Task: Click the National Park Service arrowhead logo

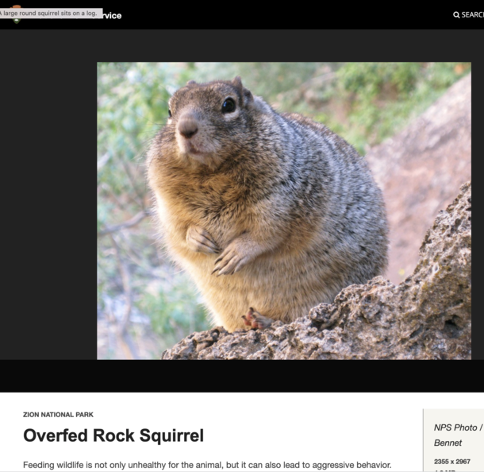Action: pyautogui.click(x=16, y=19)
